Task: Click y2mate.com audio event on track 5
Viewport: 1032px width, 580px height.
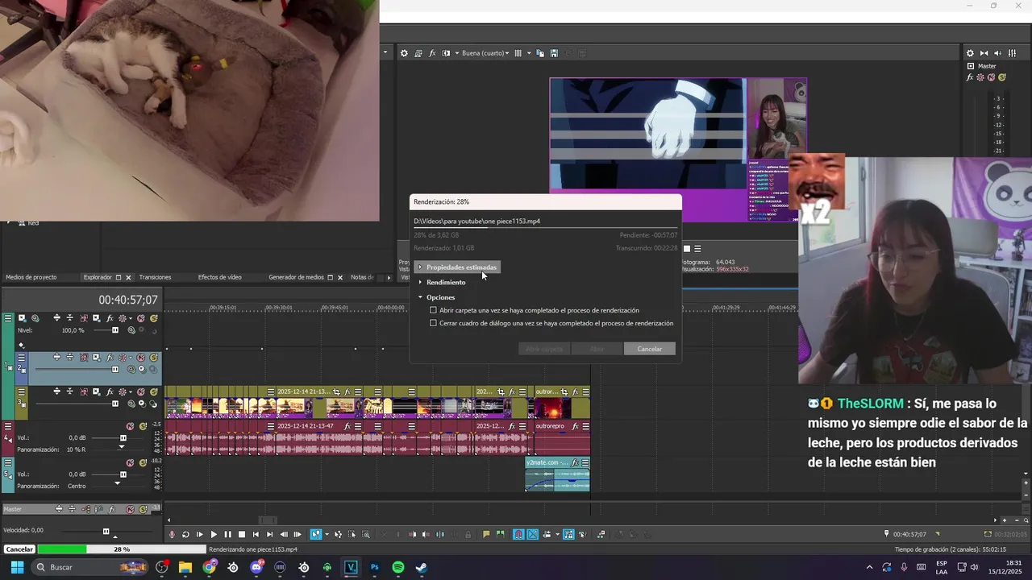Action: click(x=557, y=474)
